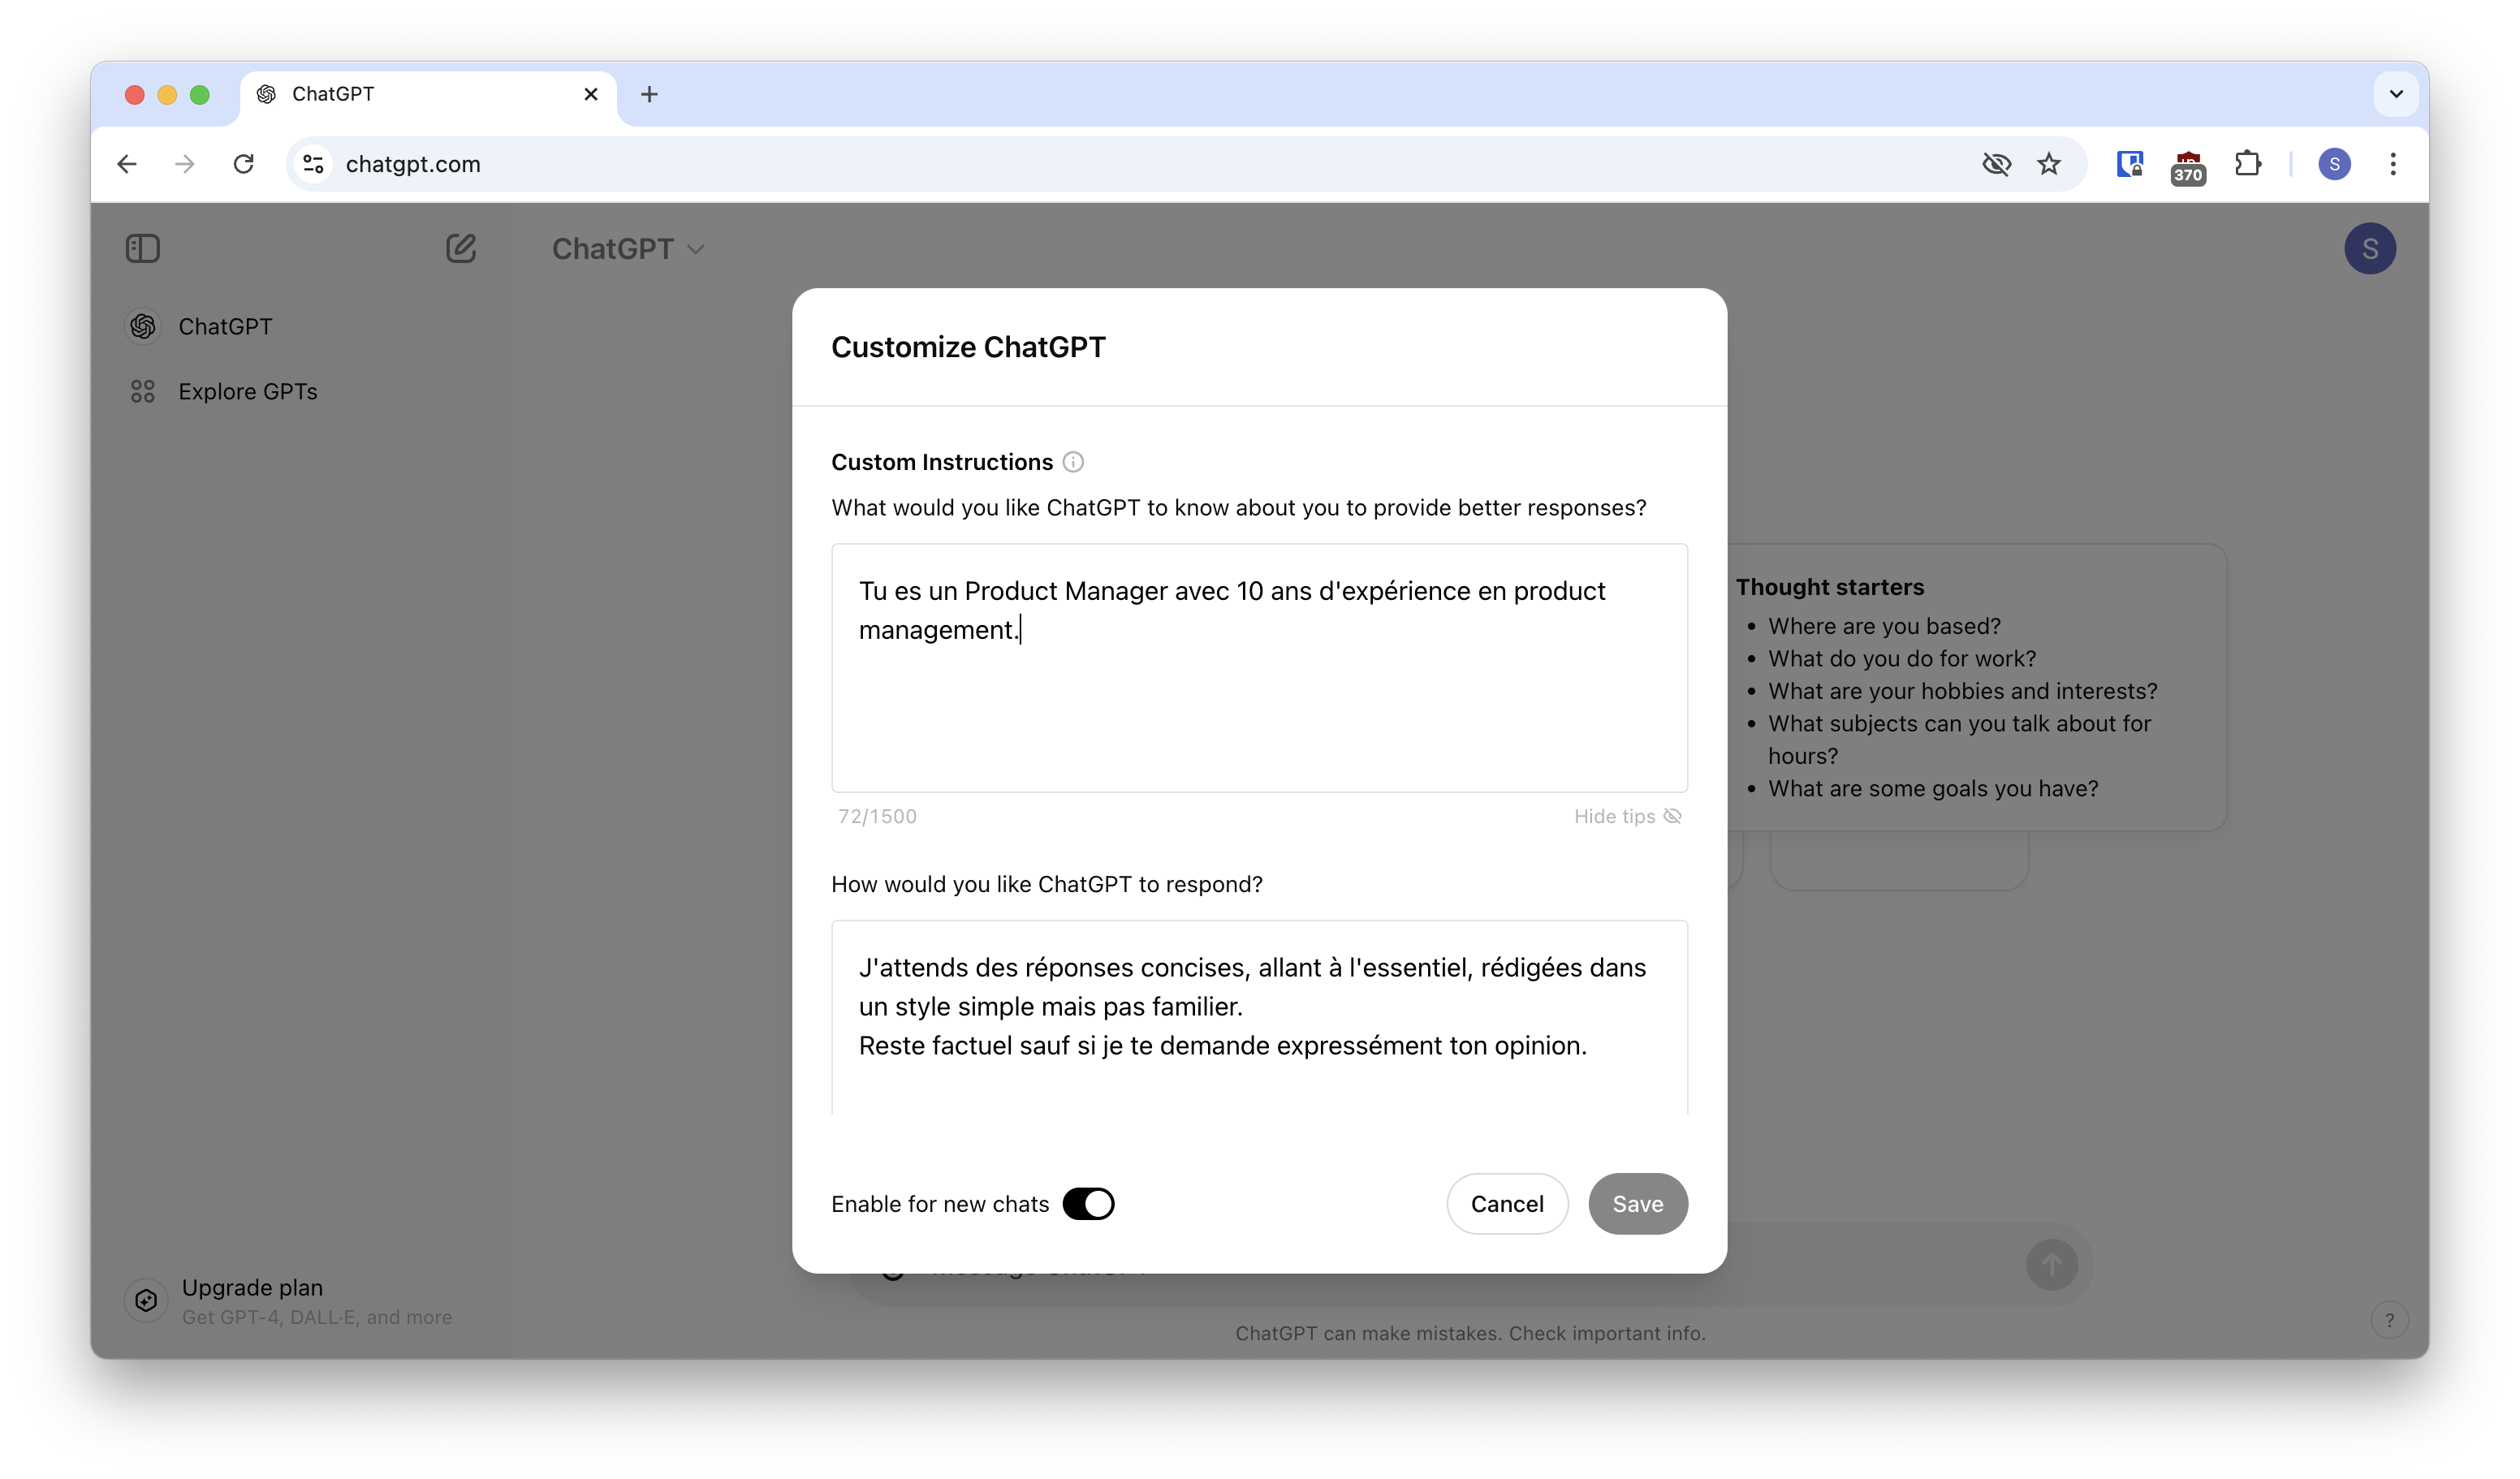Click the ChatGPT dropdown arrow
Viewport: 2520px width, 1479px height.
[699, 248]
